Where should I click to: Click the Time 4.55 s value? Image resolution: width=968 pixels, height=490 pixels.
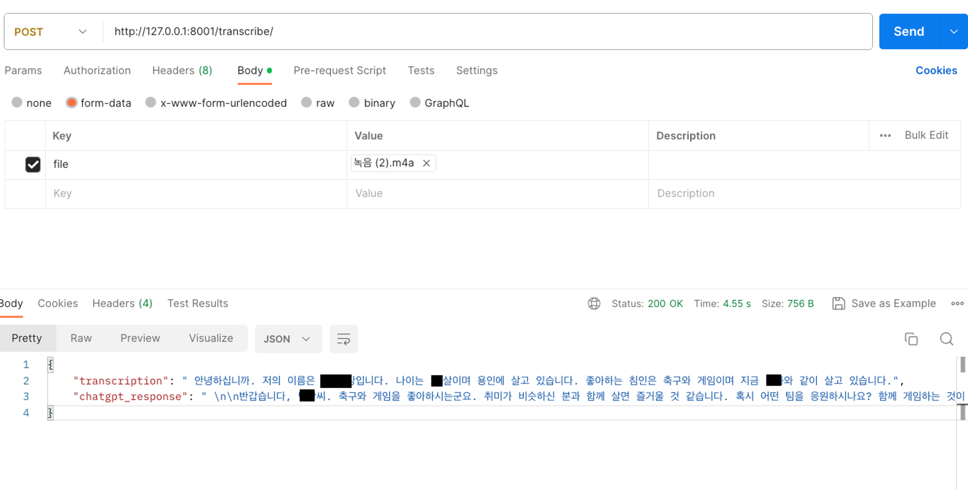[737, 303]
